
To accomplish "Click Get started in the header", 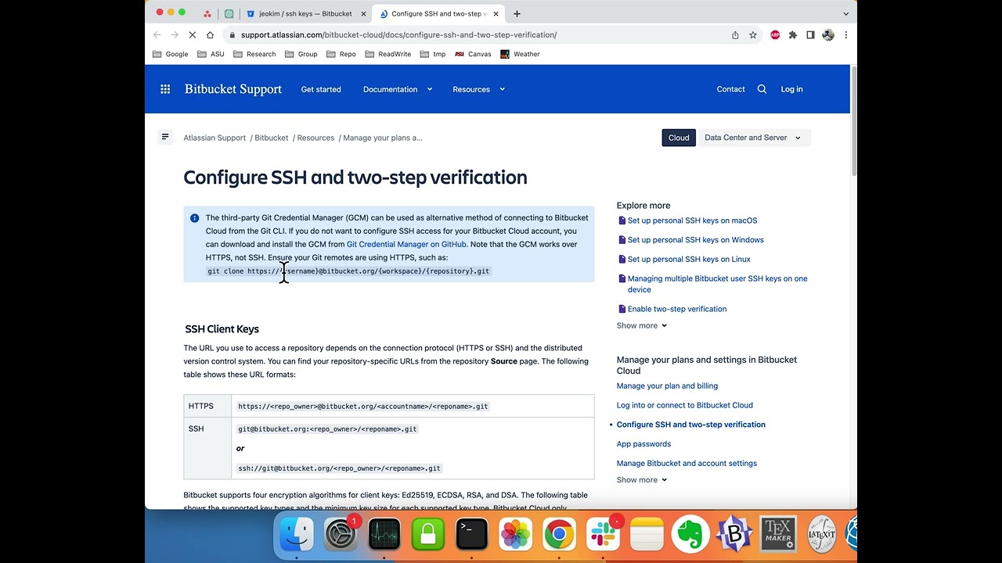I will [x=321, y=89].
